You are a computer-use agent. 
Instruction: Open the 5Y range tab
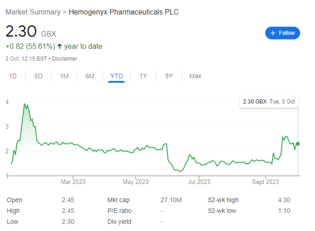click(169, 76)
